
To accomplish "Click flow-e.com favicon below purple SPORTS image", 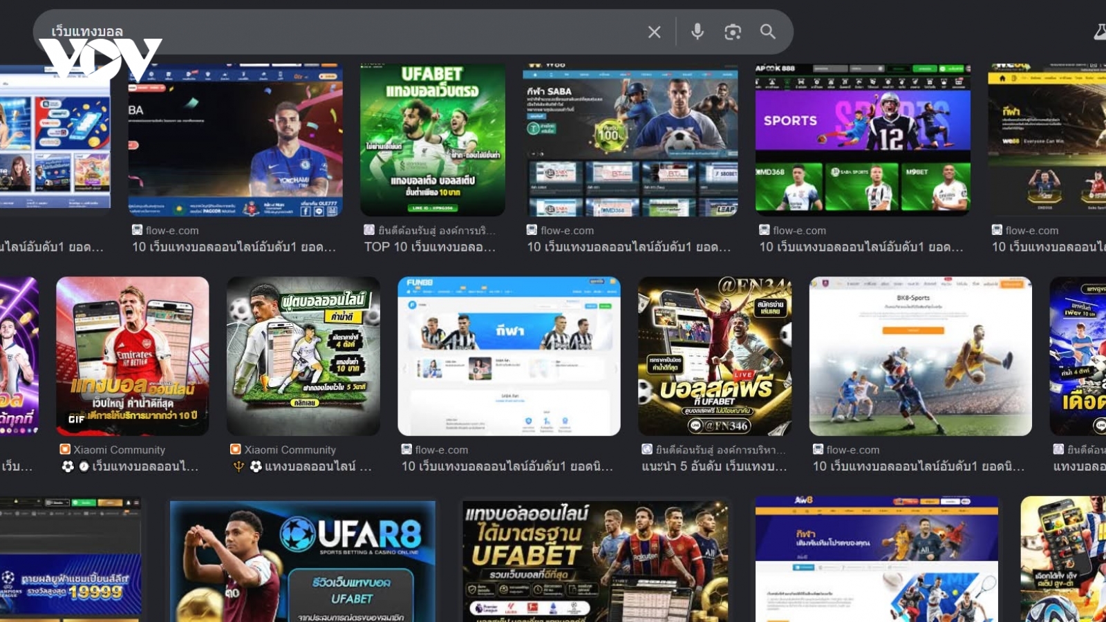I will click(x=765, y=230).
